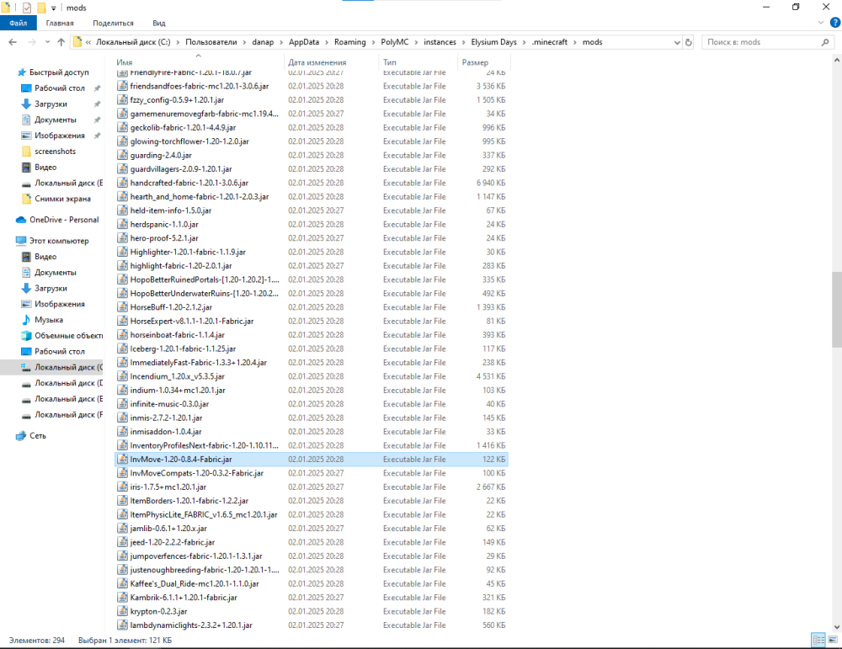Select jar icon of HorseBuff-1.20-2.1.2.jar
Image resolution: width=842 pixels, height=649 pixels.
(122, 307)
